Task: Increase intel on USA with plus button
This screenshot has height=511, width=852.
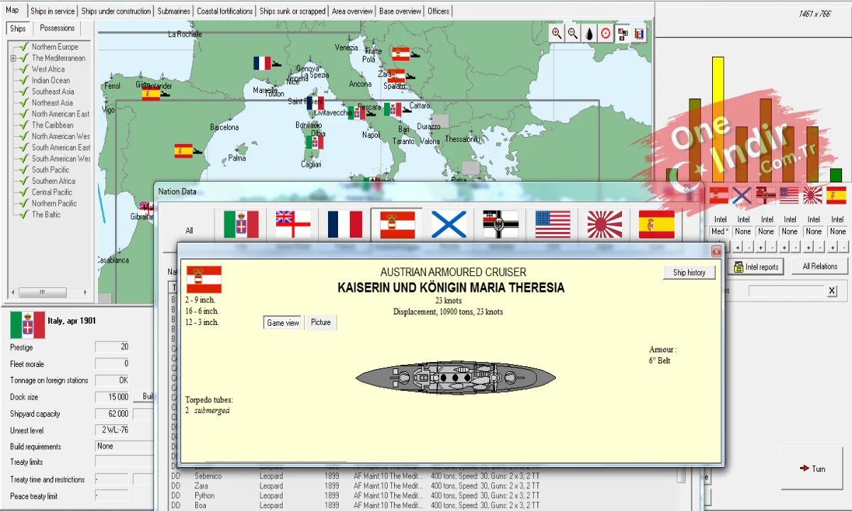Action: (784, 247)
